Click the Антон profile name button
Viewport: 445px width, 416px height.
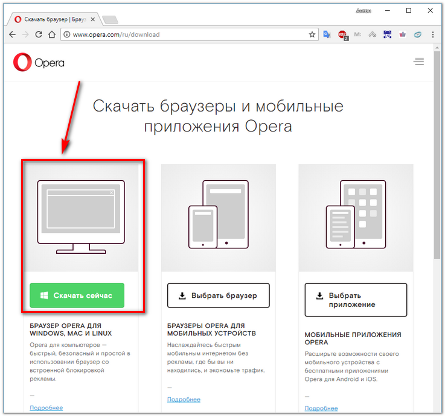363,11
